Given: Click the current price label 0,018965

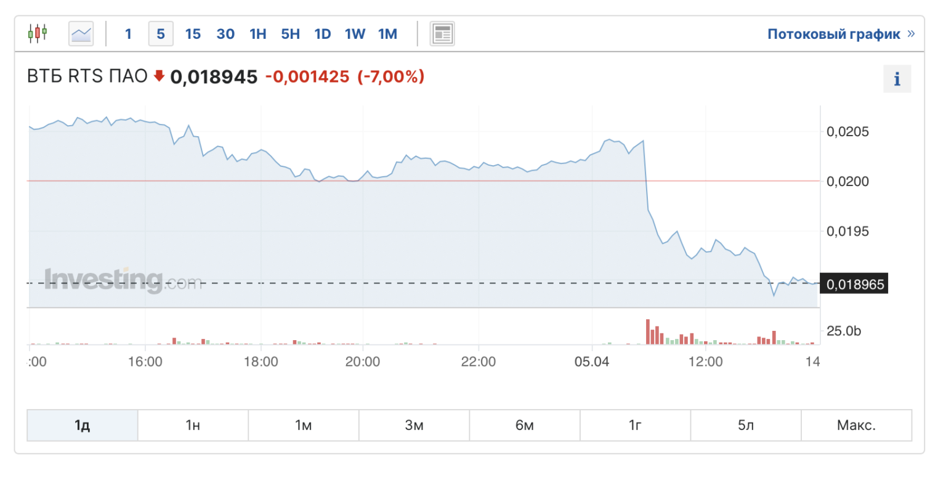Looking at the screenshot, I should coord(854,284).
